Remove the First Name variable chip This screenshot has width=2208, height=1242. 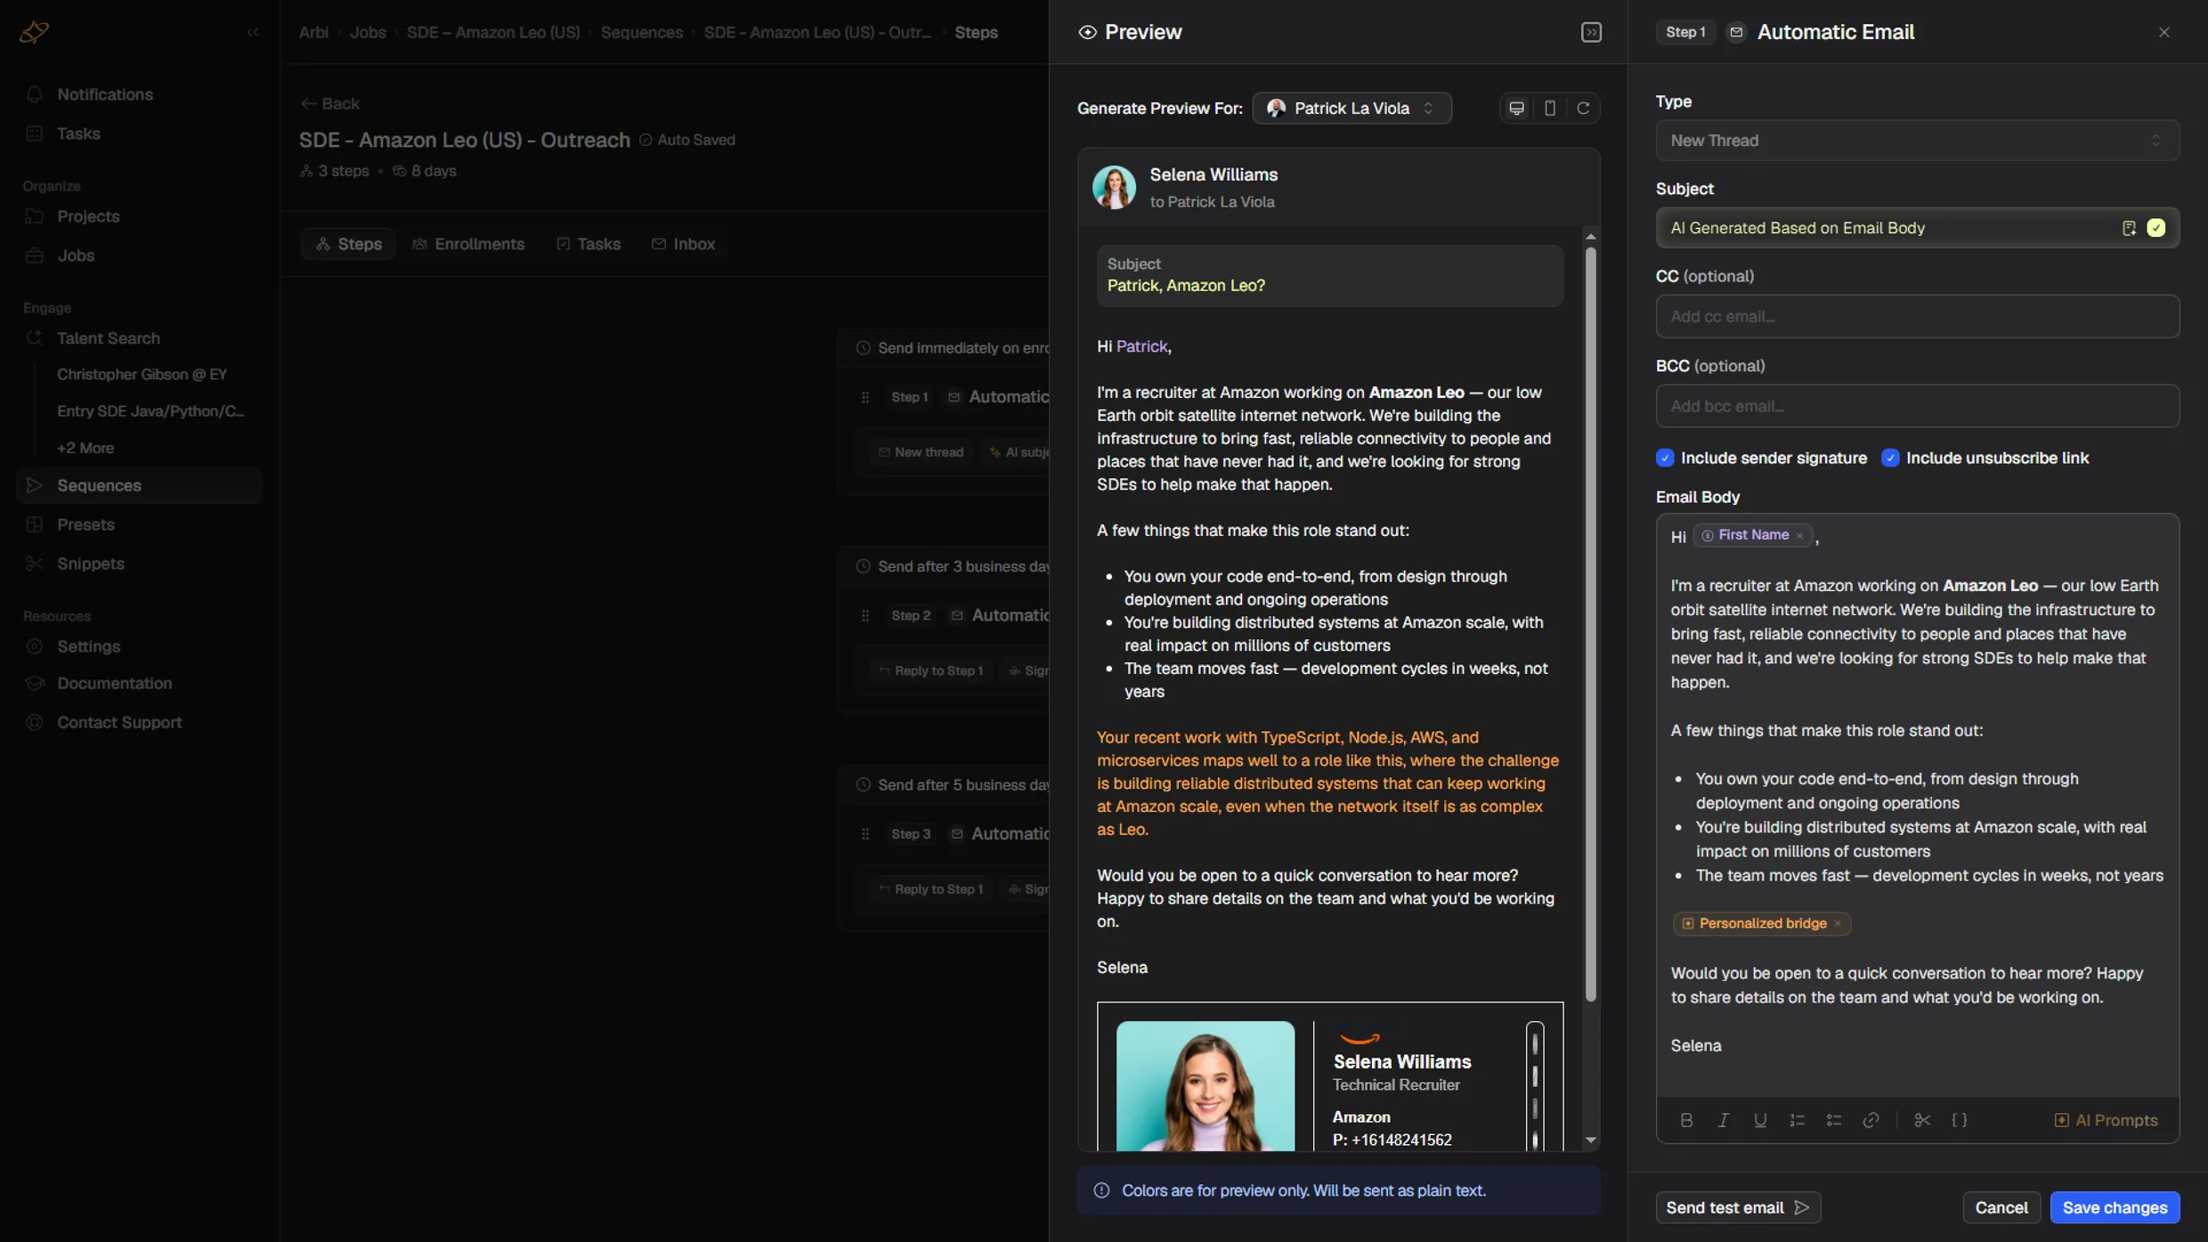pos(1799,535)
